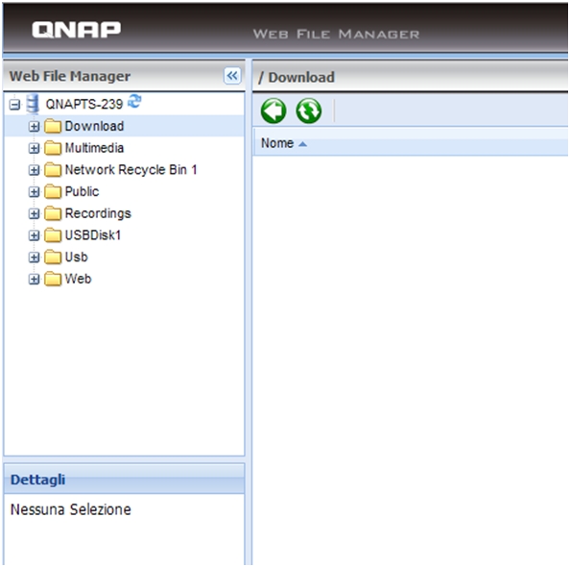Click the Recordings folder icon

click(x=53, y=214)
